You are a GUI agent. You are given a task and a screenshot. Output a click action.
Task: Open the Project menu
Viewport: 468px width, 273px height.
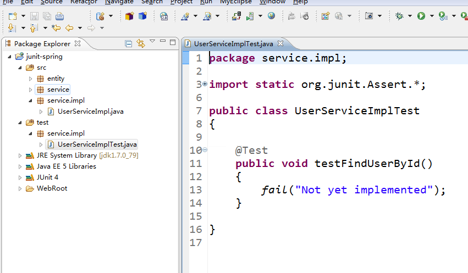[181, 2]
